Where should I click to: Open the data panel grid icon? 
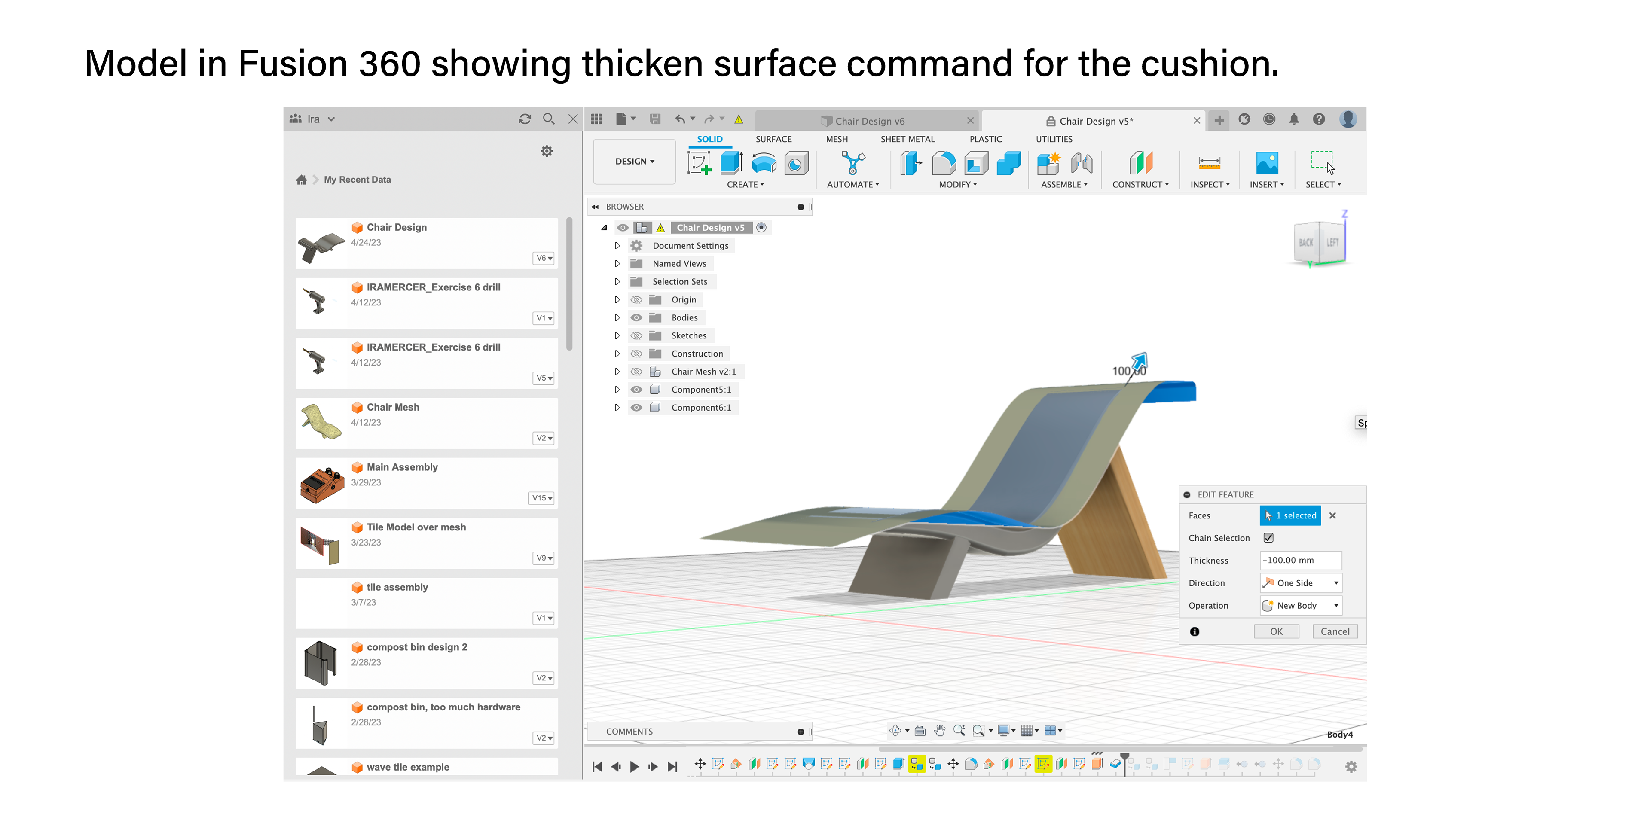pos(596,119)
